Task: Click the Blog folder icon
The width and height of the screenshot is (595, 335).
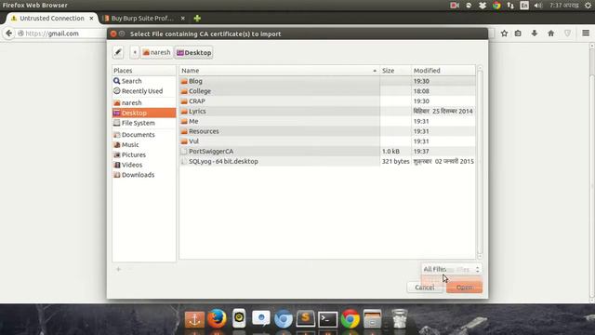Action: (x=184, y=81)
